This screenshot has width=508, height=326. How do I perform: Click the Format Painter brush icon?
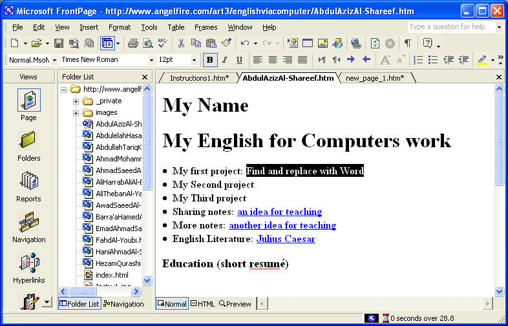coord(226,43)
